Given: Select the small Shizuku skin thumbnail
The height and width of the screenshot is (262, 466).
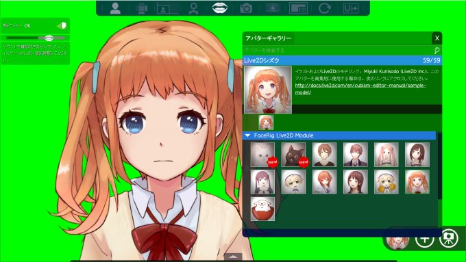Looking at the screenshot, I should click(x=266, y=122).
